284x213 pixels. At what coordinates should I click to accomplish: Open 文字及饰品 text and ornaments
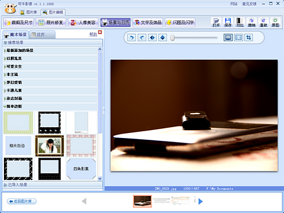pos(148,23)
